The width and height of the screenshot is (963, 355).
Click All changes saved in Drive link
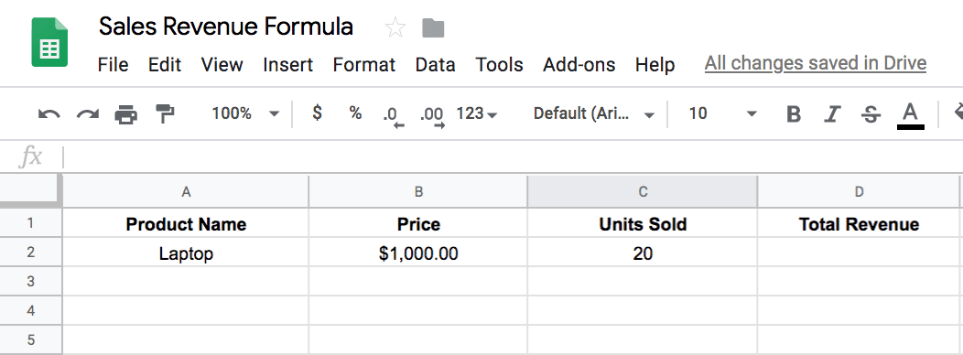tap(815, 63)
